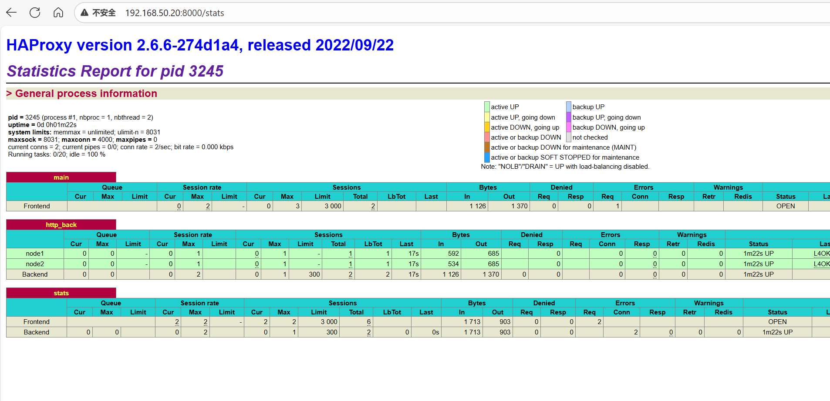Click the SOFT STOPPED blue legend swatch
The width and height of the screenshot is (830, 401).
[x=487, y=157]
